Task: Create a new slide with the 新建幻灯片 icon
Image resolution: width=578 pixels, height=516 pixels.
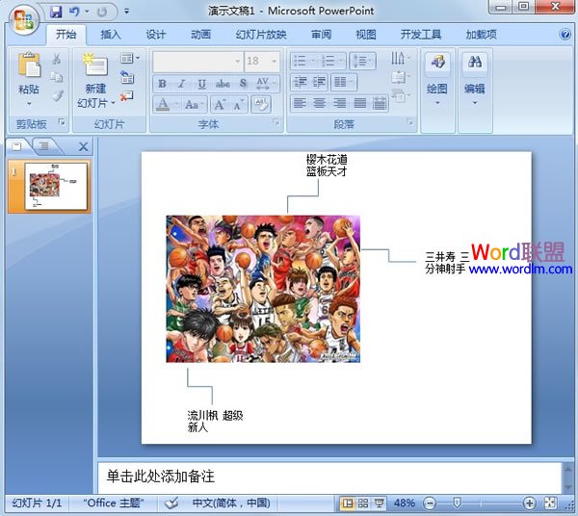Action: [x=95, y=64]
